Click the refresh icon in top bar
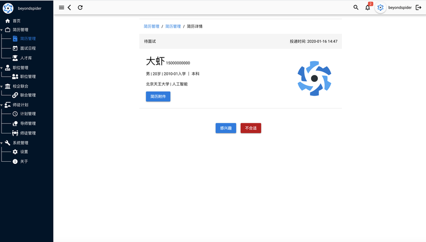The image size is (426, 242). click(x=80, y=7)
